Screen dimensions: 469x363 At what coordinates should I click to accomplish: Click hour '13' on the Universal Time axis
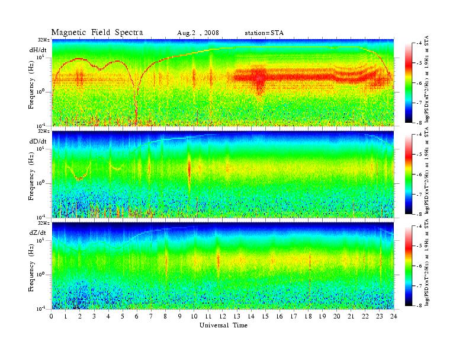click(x=237, y=316)
